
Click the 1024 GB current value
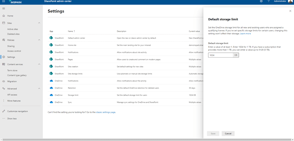tap(193, 95)
